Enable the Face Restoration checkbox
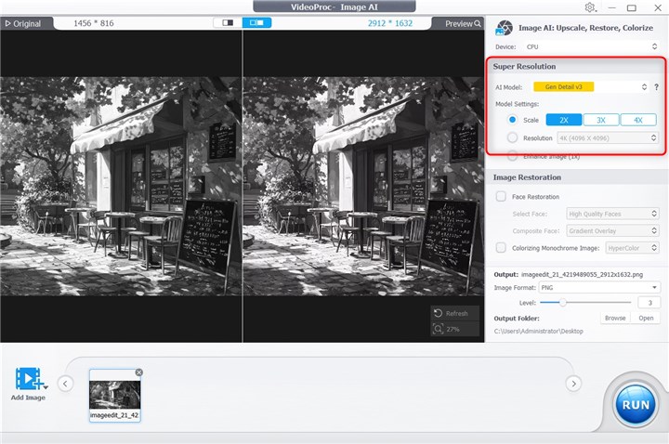Viewport: 669px width, 444px height. (502, 196)
